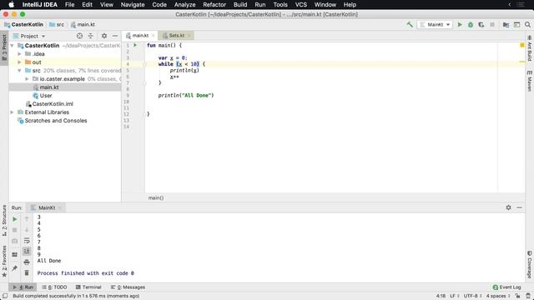
Task: Click locate/scroll from source target icon
Action: pos(79,36)
